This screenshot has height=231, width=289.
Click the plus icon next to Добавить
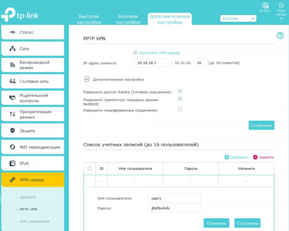pos(227,157)
